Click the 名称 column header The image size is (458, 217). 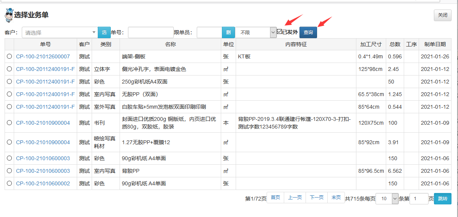(170, 44)
